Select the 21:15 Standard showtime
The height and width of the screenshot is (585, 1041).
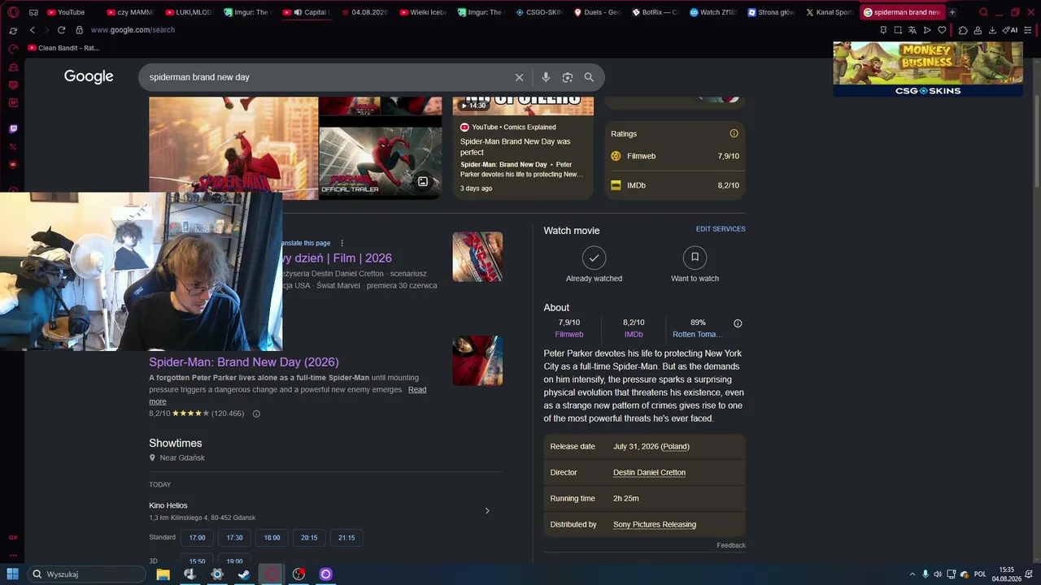(346, 538)
